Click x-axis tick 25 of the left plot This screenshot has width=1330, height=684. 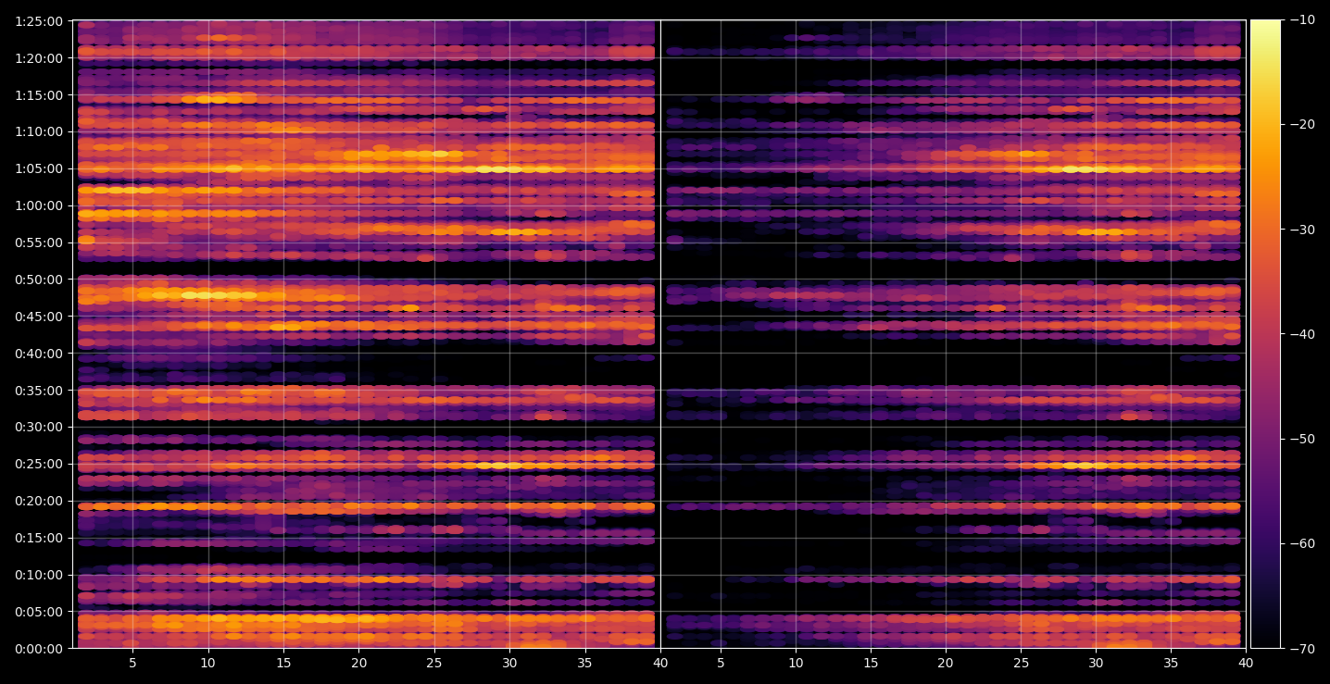[434, 663]
